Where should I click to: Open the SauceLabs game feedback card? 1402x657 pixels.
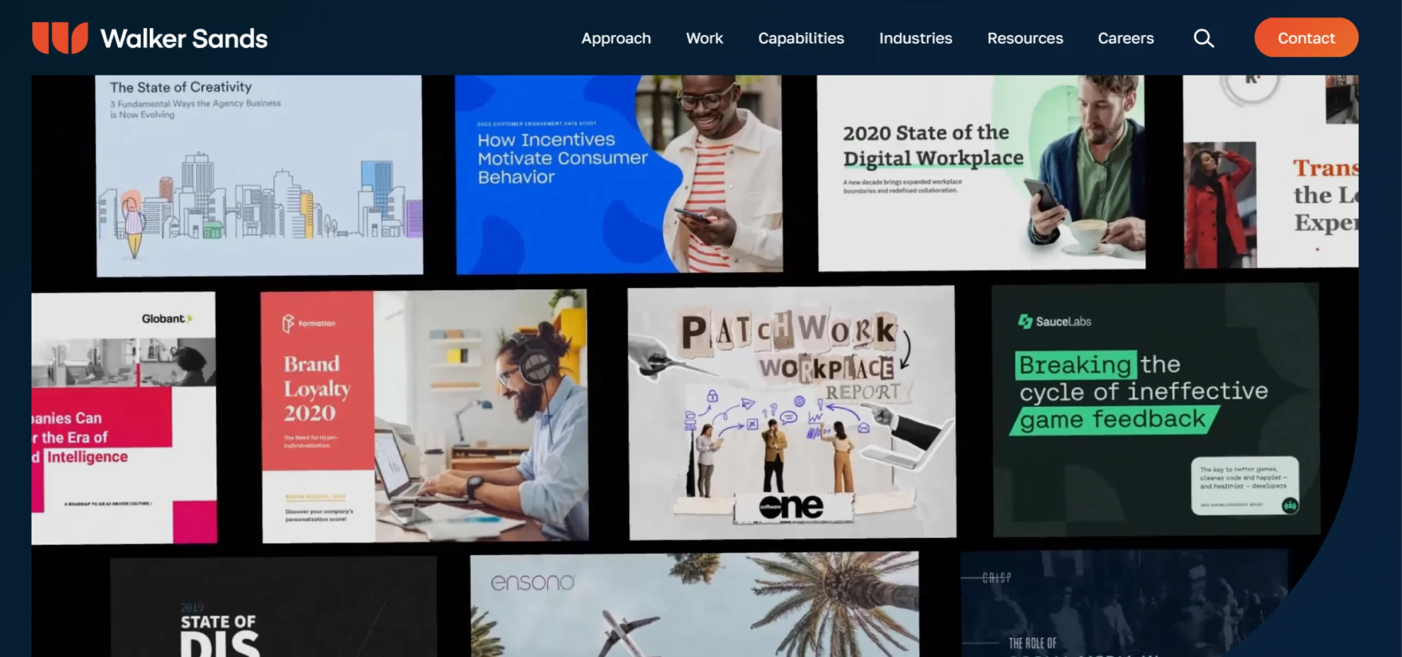point(1156,410)
